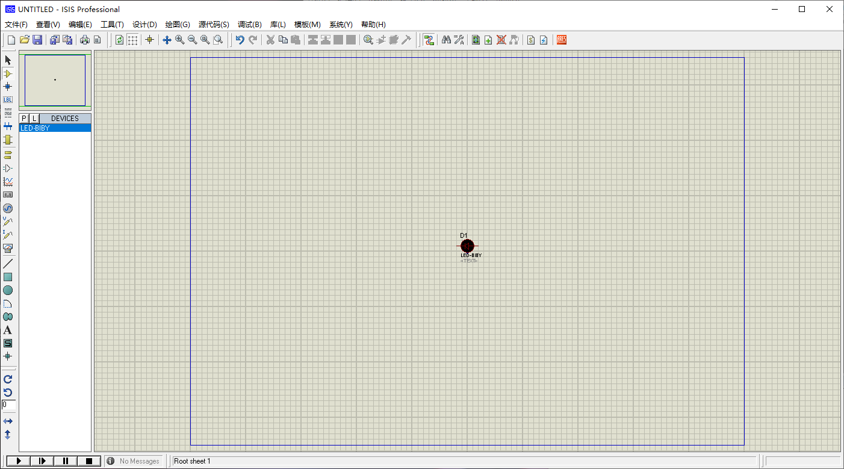Open the 设计(D) menu

click(144, 25)
